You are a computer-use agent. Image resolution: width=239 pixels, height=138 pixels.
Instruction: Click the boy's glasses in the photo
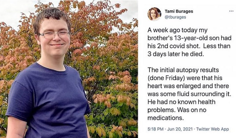[55, 35]
